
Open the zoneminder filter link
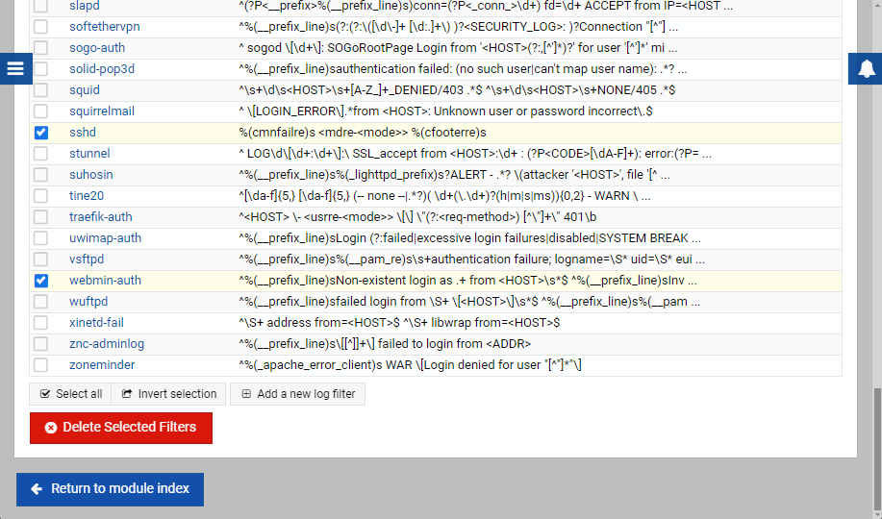click(102, 365)
